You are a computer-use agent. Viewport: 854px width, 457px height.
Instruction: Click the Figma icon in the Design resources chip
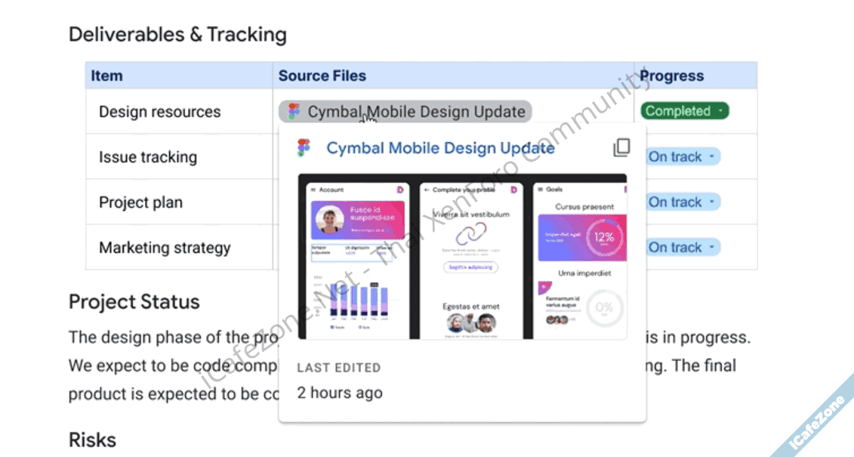pos(294,112)
